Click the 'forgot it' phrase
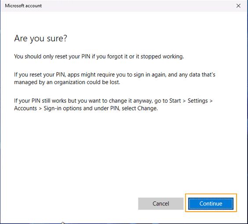248x224 pixels. [117, 56]
